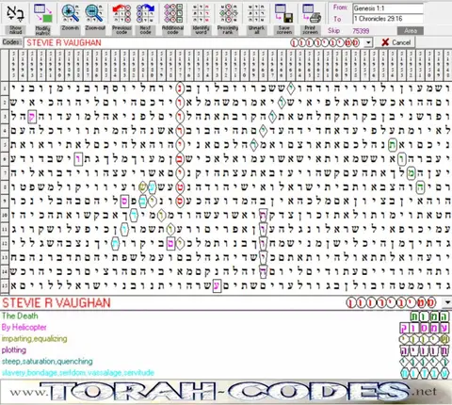Click the Unmark all icon

256,13
